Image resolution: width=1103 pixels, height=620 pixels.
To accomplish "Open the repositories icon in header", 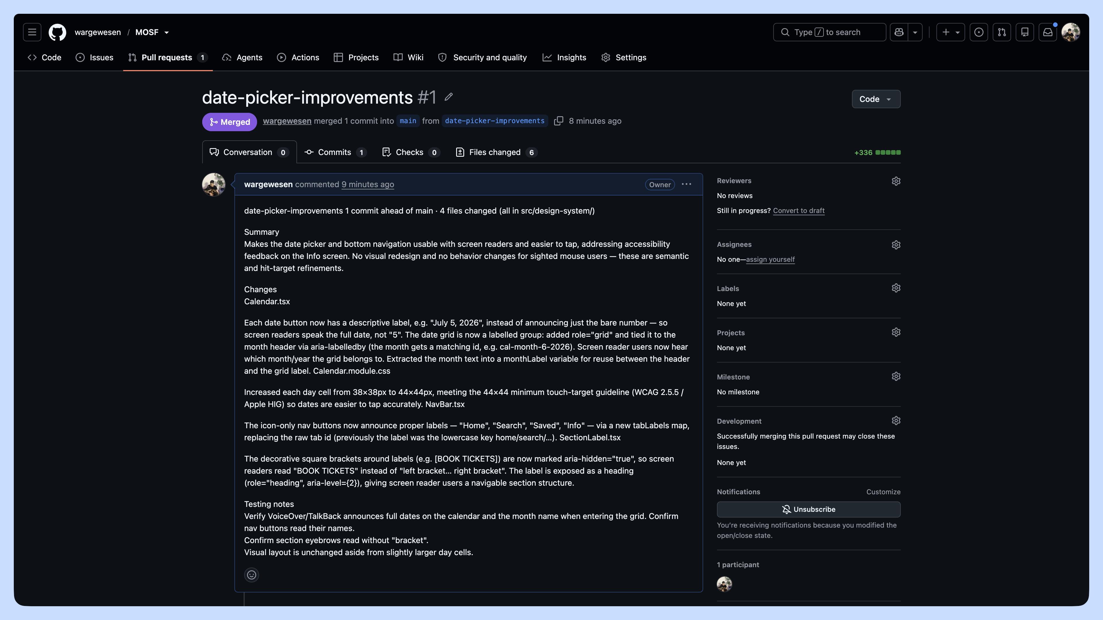I will click(1025, 32).
